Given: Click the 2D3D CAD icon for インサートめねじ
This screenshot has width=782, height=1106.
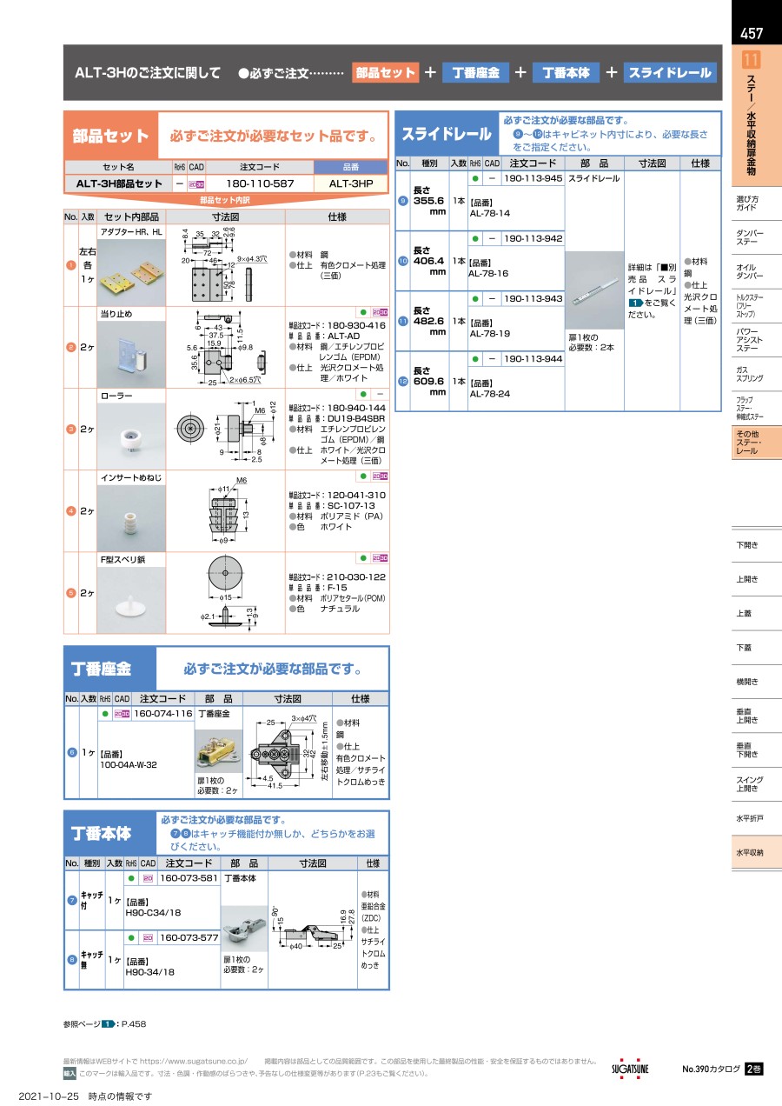Looking at the screenshot, I should tap(380, 477).
